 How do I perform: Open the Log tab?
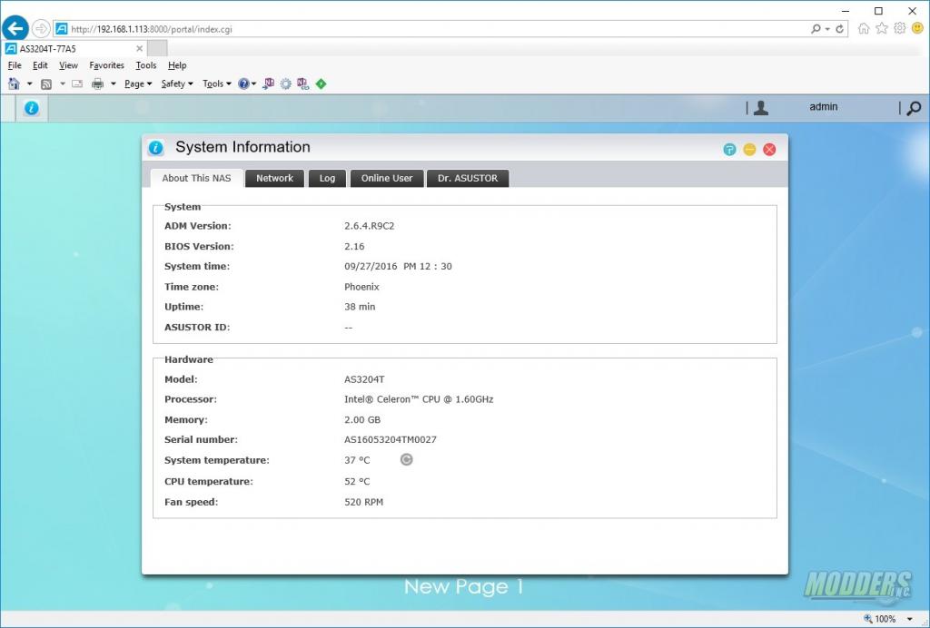(x=327, y=178)
